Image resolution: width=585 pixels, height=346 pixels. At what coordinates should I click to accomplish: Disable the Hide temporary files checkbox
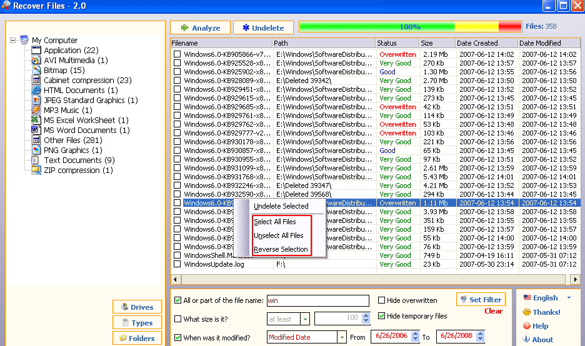[381, 316]
